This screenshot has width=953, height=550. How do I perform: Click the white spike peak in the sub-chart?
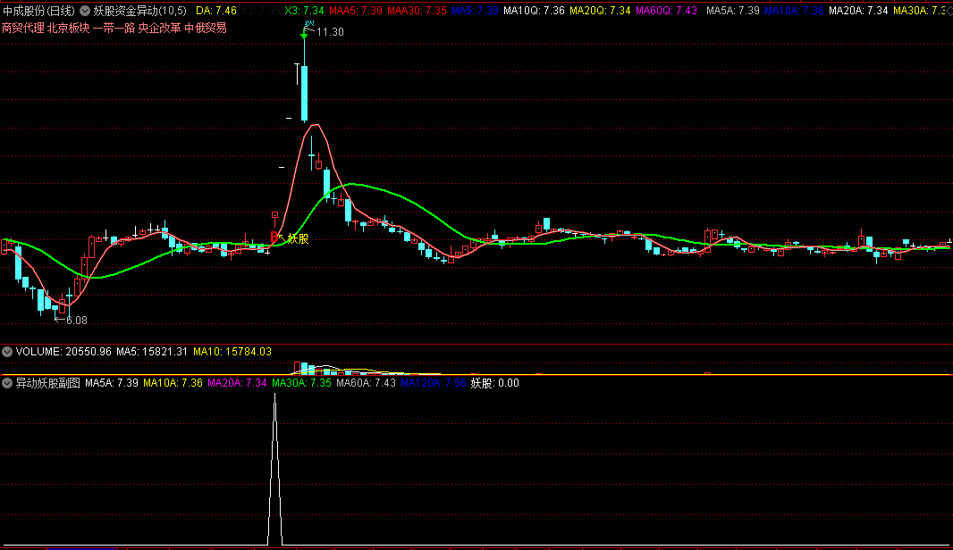[x=274, y=396]
